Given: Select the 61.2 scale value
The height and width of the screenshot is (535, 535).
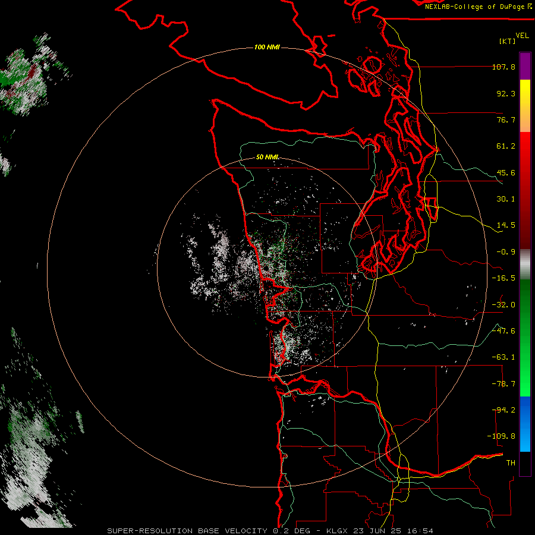Looking at the screenshot, I should [506, 146].
